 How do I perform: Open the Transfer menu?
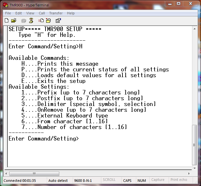(56, 13)
